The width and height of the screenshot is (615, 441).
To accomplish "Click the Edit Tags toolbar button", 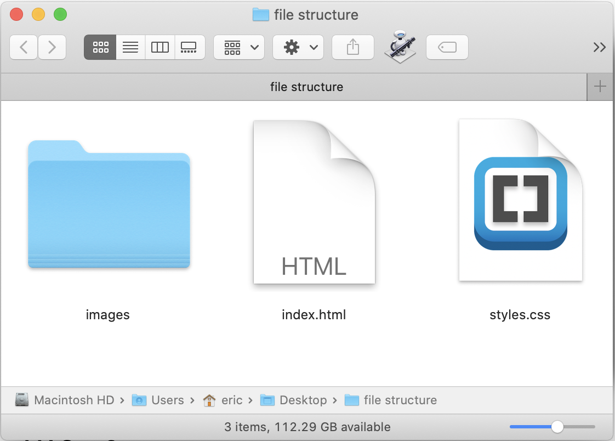I will tap(447, 47).
